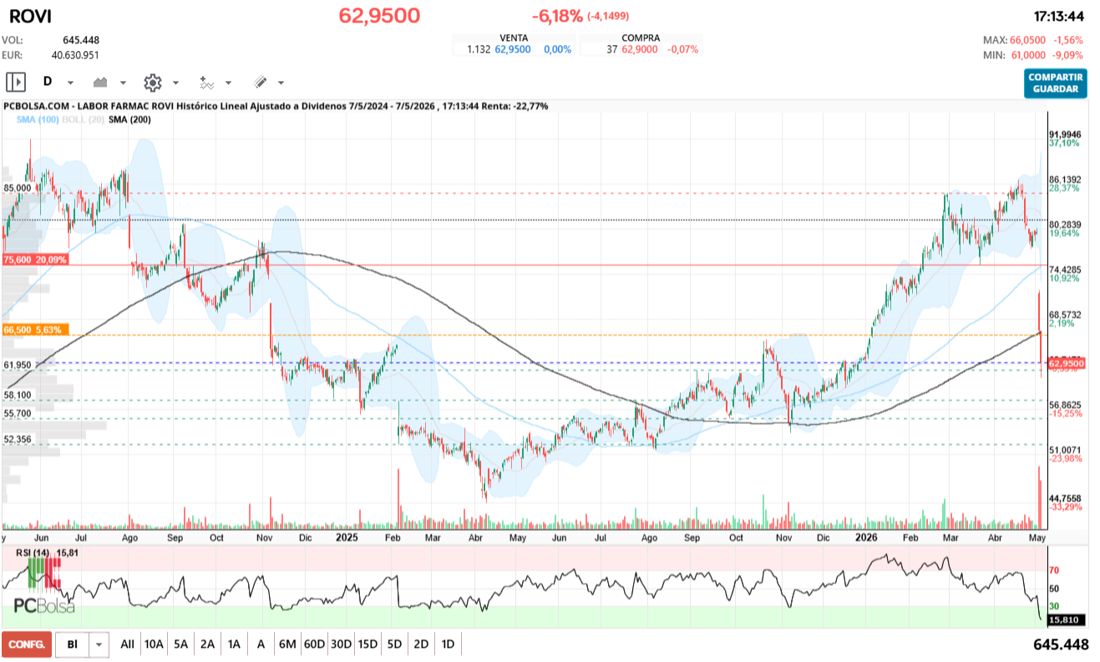Expand the add indicator dropdown arrow
The image size is (1100, 662).
coord(229,83)
